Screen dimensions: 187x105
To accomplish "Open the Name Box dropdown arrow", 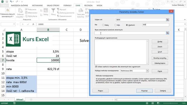I will [14, 24].
